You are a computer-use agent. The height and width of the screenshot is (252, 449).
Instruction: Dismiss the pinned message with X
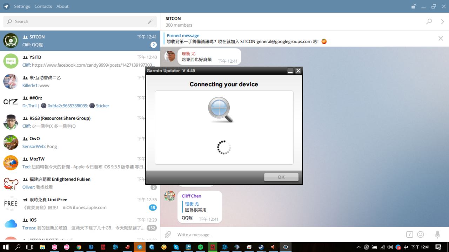(441, 39)
